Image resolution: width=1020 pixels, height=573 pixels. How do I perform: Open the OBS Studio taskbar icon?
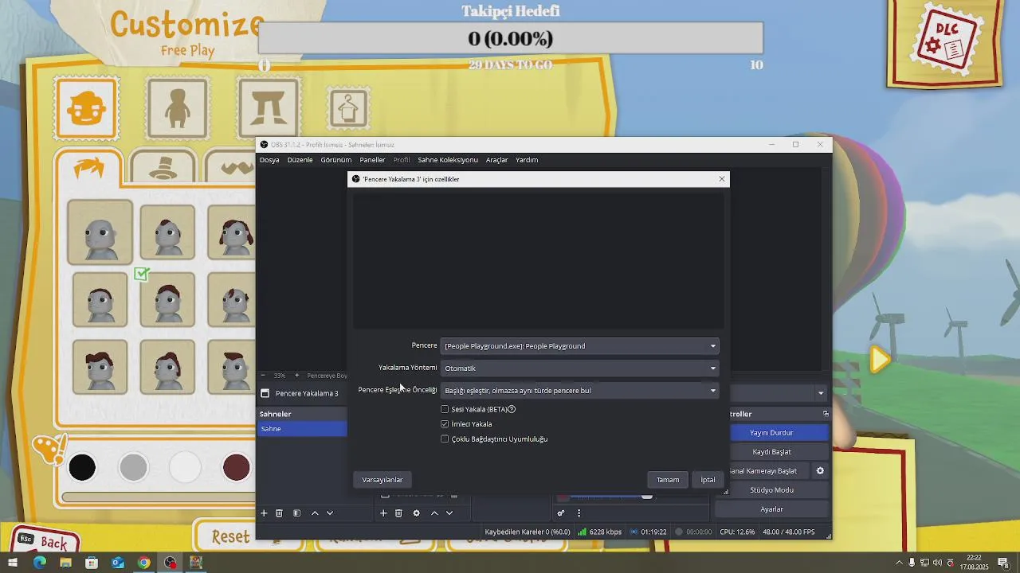point(170,563)
